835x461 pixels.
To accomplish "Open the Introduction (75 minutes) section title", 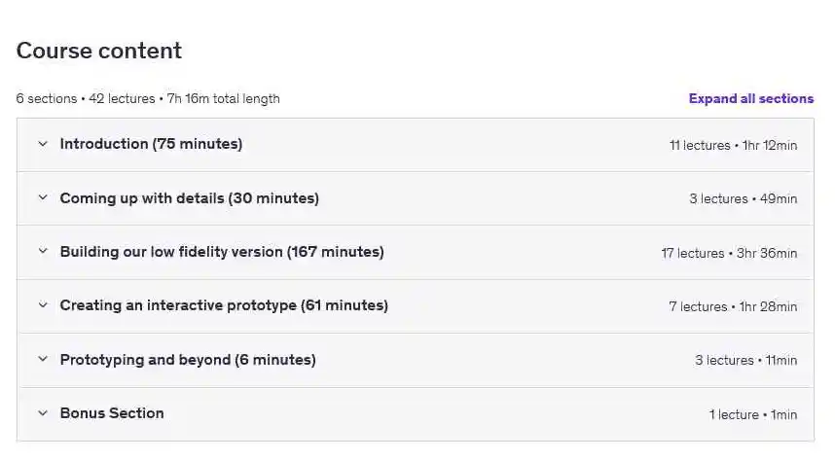I will click(x=151, y=144).
